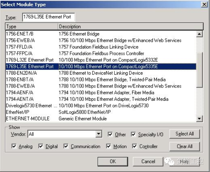This screenshot has width=210, height=172.
Task: Sort list by Type column header
Action: point(31,26)
